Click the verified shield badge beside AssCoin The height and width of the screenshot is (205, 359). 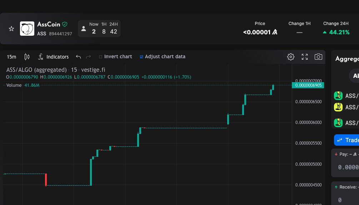pos(65,24)
